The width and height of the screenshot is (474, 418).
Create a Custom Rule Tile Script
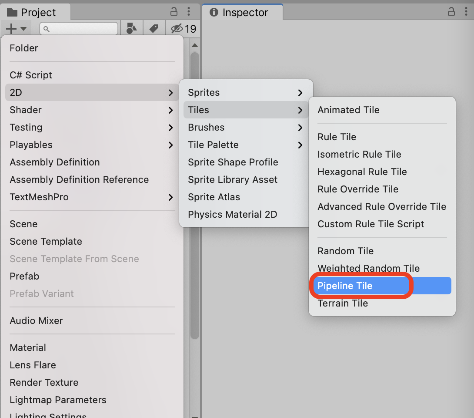click(x=382, y=224)
